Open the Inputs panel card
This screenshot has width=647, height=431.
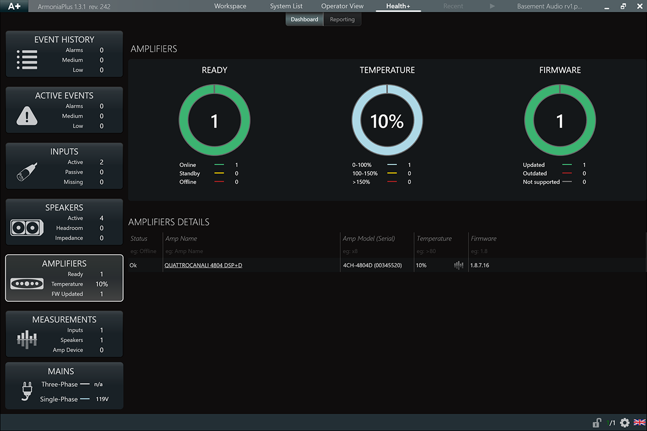[64, 166]
